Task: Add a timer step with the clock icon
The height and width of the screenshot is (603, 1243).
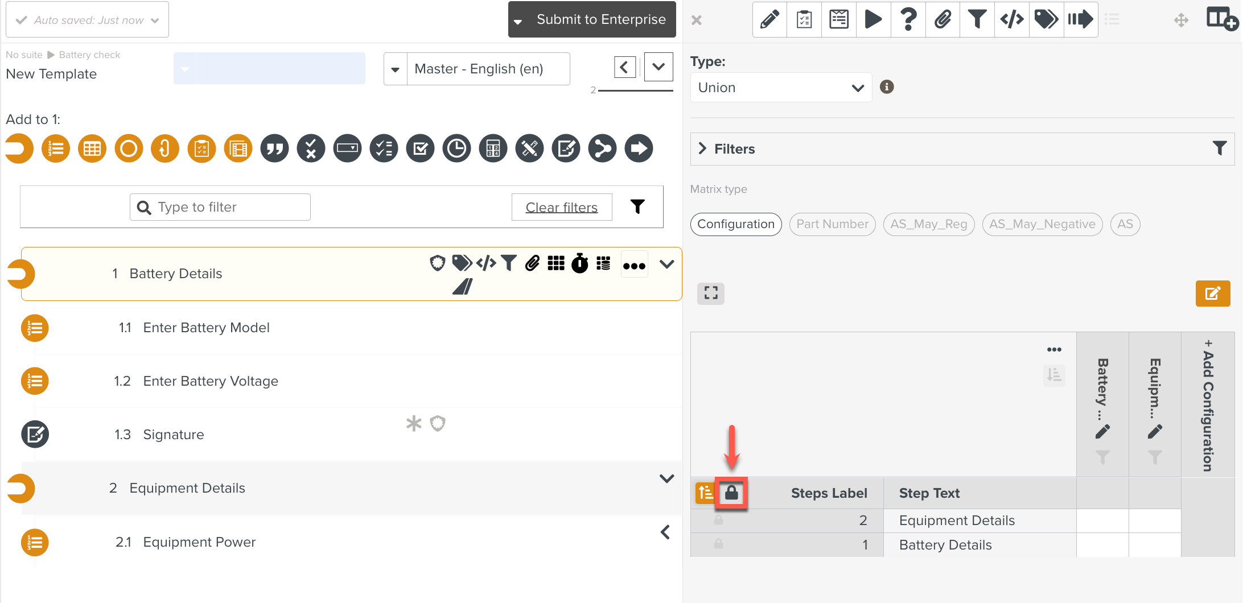Action: [456, 149]
